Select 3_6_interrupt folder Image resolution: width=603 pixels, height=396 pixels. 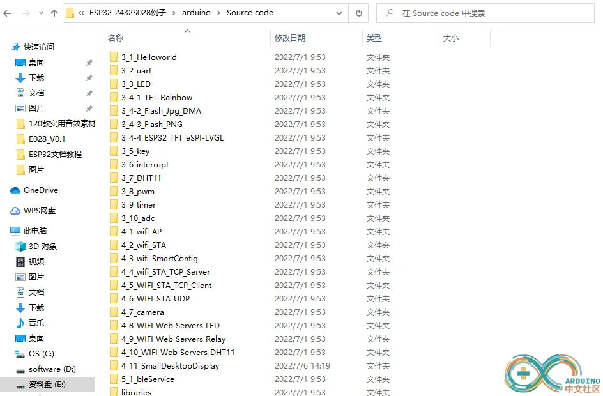coord(145,165)
